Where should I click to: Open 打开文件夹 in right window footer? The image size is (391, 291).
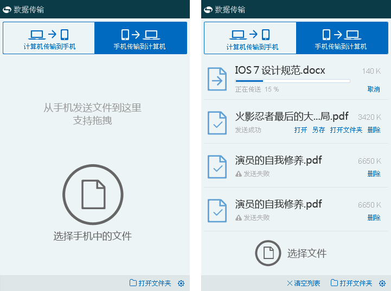[351, 283]
